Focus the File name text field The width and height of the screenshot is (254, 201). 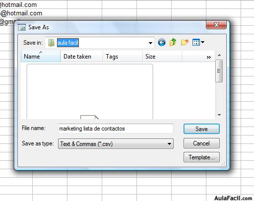(116, 129)
